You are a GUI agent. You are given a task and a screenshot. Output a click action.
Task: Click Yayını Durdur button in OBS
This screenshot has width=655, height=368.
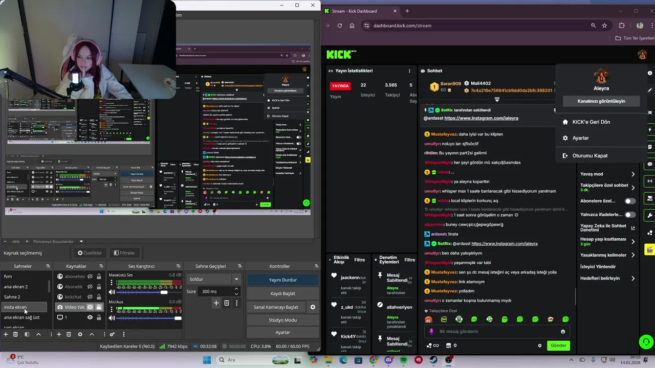[x=283, y=280]
